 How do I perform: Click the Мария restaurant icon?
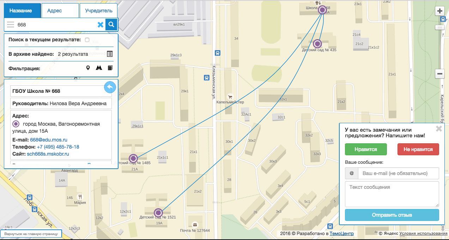point(80,197)
